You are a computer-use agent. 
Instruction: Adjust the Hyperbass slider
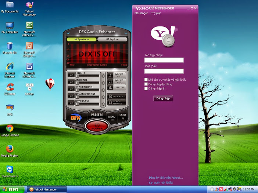click(x=87, y=104)
